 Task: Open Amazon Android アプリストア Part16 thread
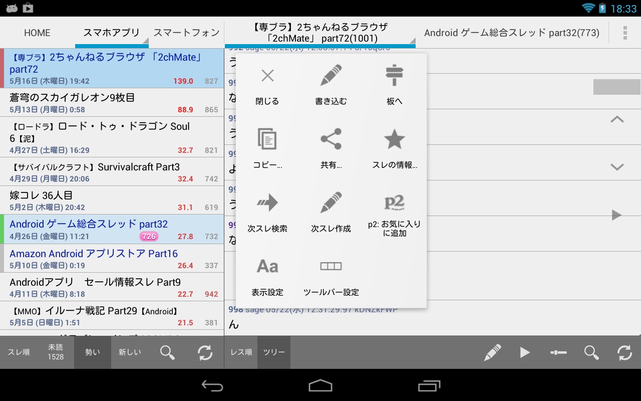click(x=112, y=259)
